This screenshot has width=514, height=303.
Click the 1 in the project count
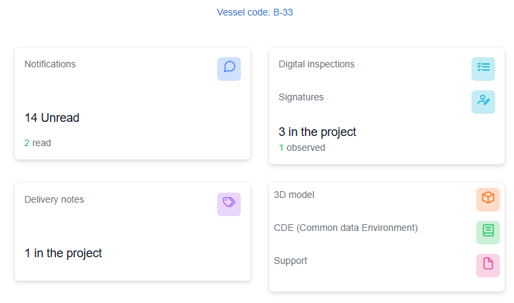click(63, 253)
